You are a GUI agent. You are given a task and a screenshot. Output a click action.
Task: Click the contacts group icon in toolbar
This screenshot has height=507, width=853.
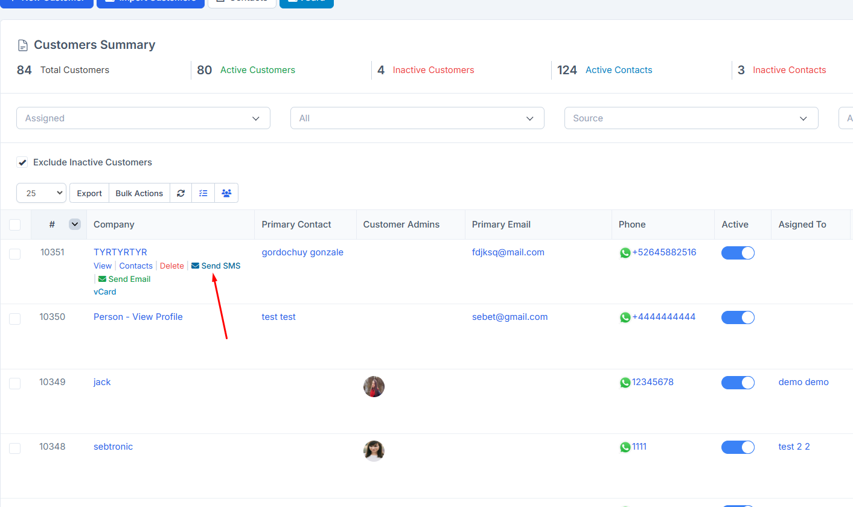(x=226, y=193)
